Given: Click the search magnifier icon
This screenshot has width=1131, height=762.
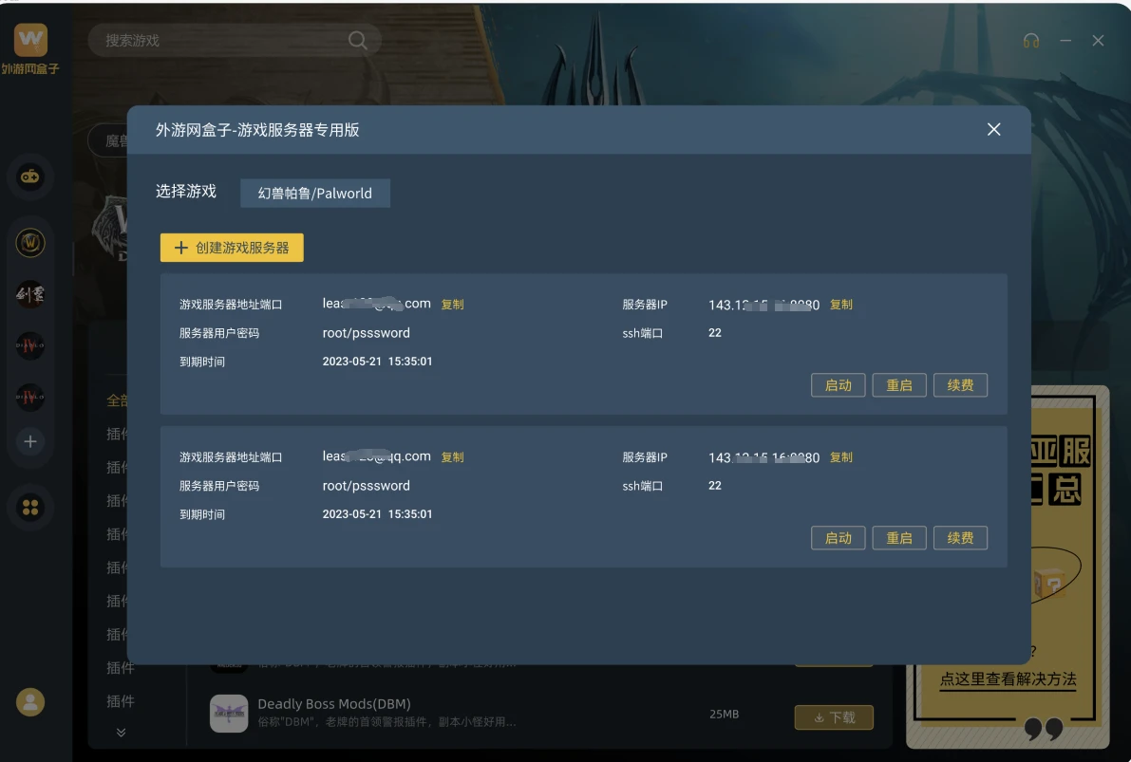Looking at the screenshot, I should pos(357,41).
